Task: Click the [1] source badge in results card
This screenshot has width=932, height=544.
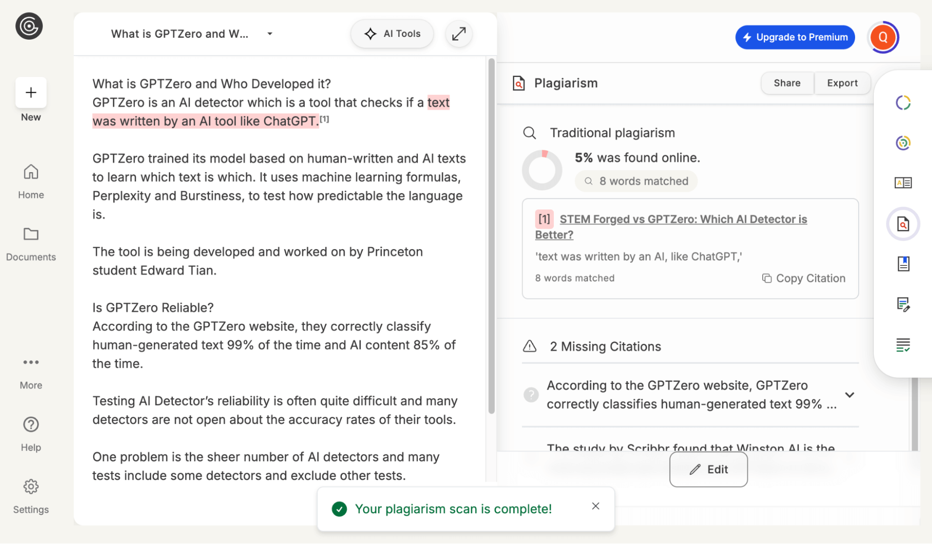Action: tap(544, 219)
